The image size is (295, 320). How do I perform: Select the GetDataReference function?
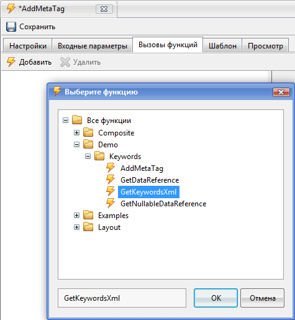coord(150,180)
